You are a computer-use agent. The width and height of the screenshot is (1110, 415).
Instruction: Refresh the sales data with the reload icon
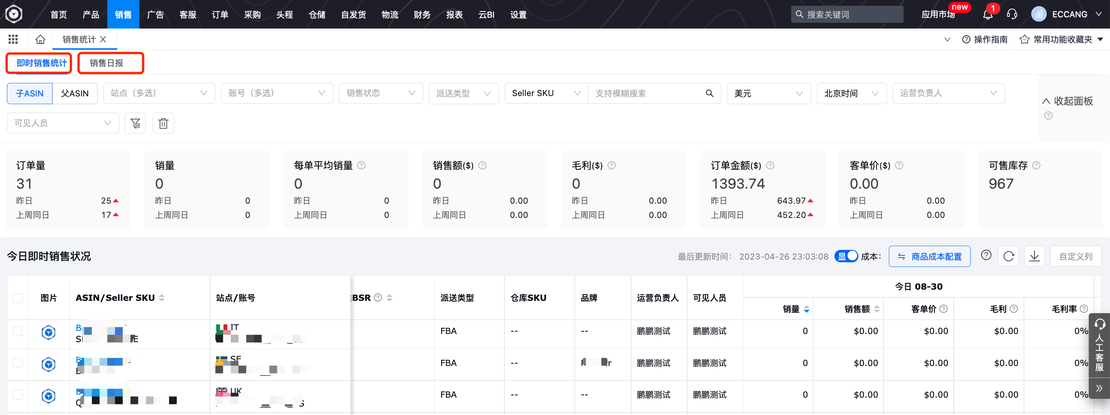pos(1008,256)
